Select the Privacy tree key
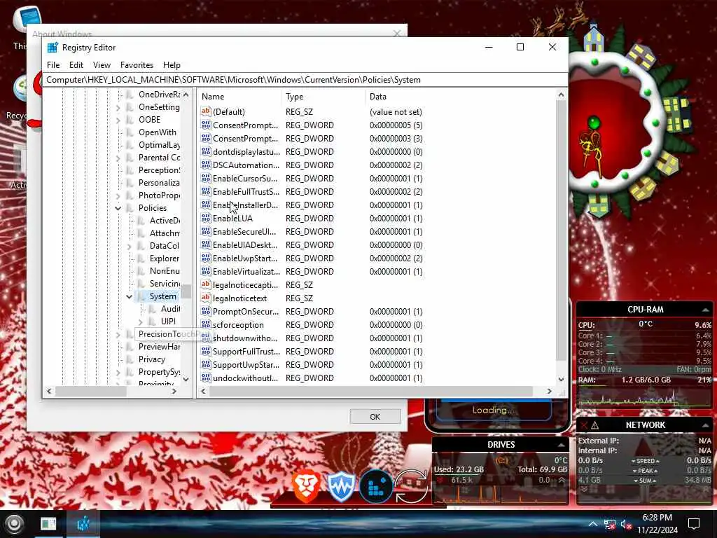 tap(152, 359)
